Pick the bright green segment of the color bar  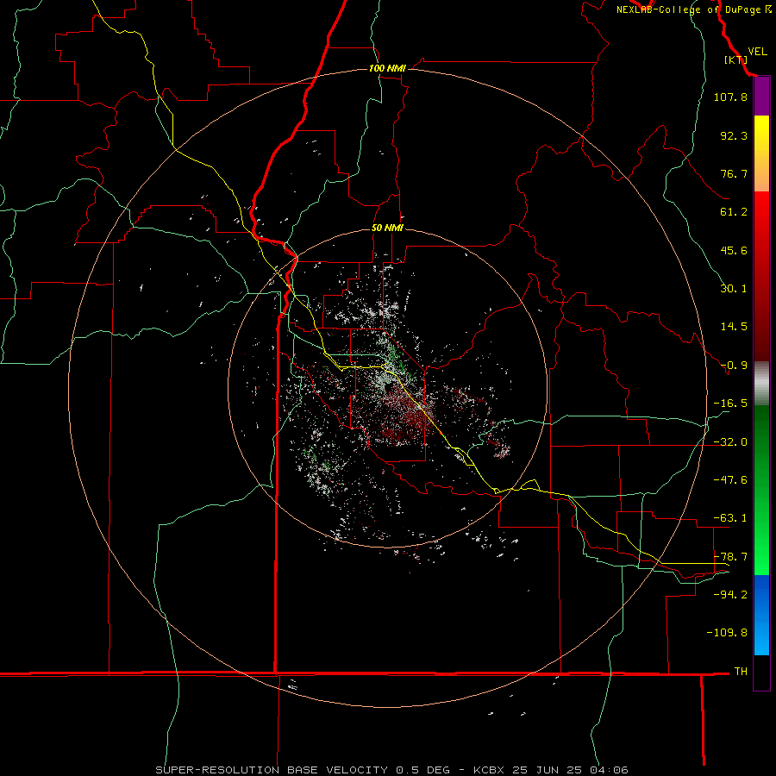[x=761, y=490]
